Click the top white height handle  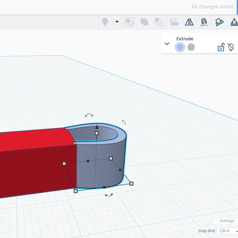(x=97, y=133)
